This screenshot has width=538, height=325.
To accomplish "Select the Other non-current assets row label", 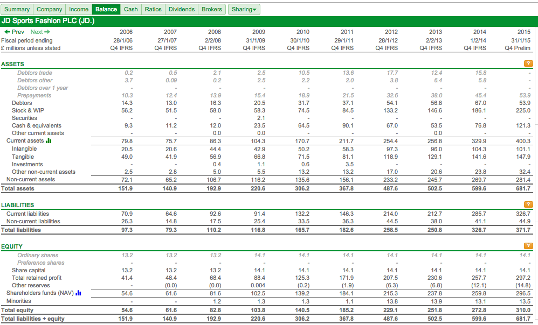I will point(44,172).
